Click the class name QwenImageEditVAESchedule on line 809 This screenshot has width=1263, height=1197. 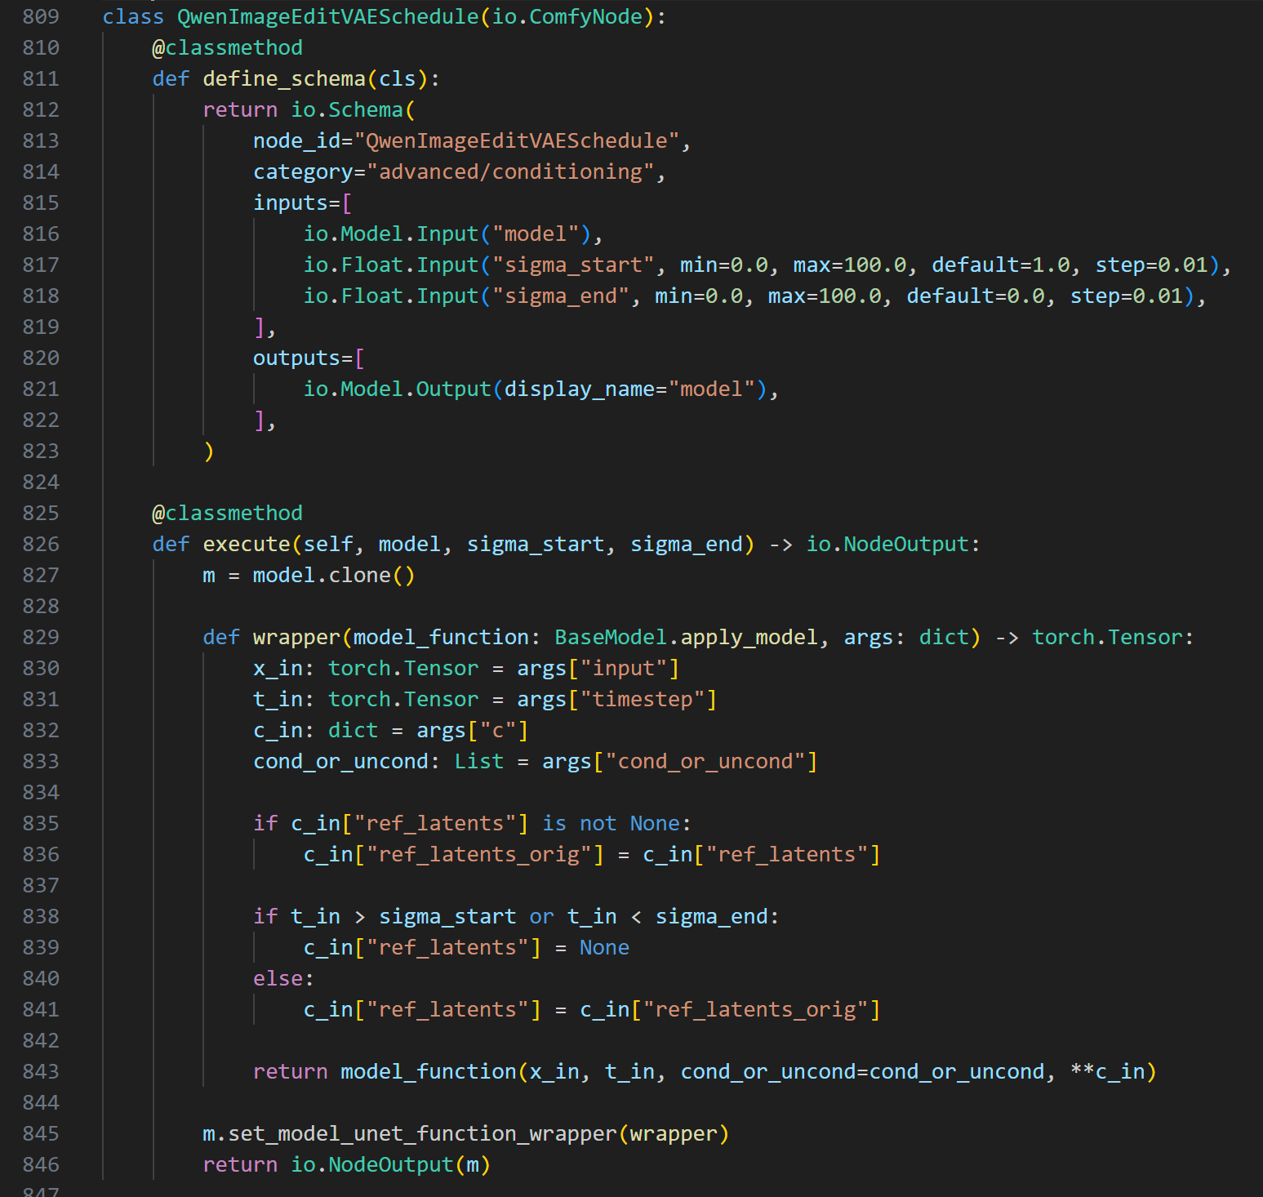(x=328, y=16)
